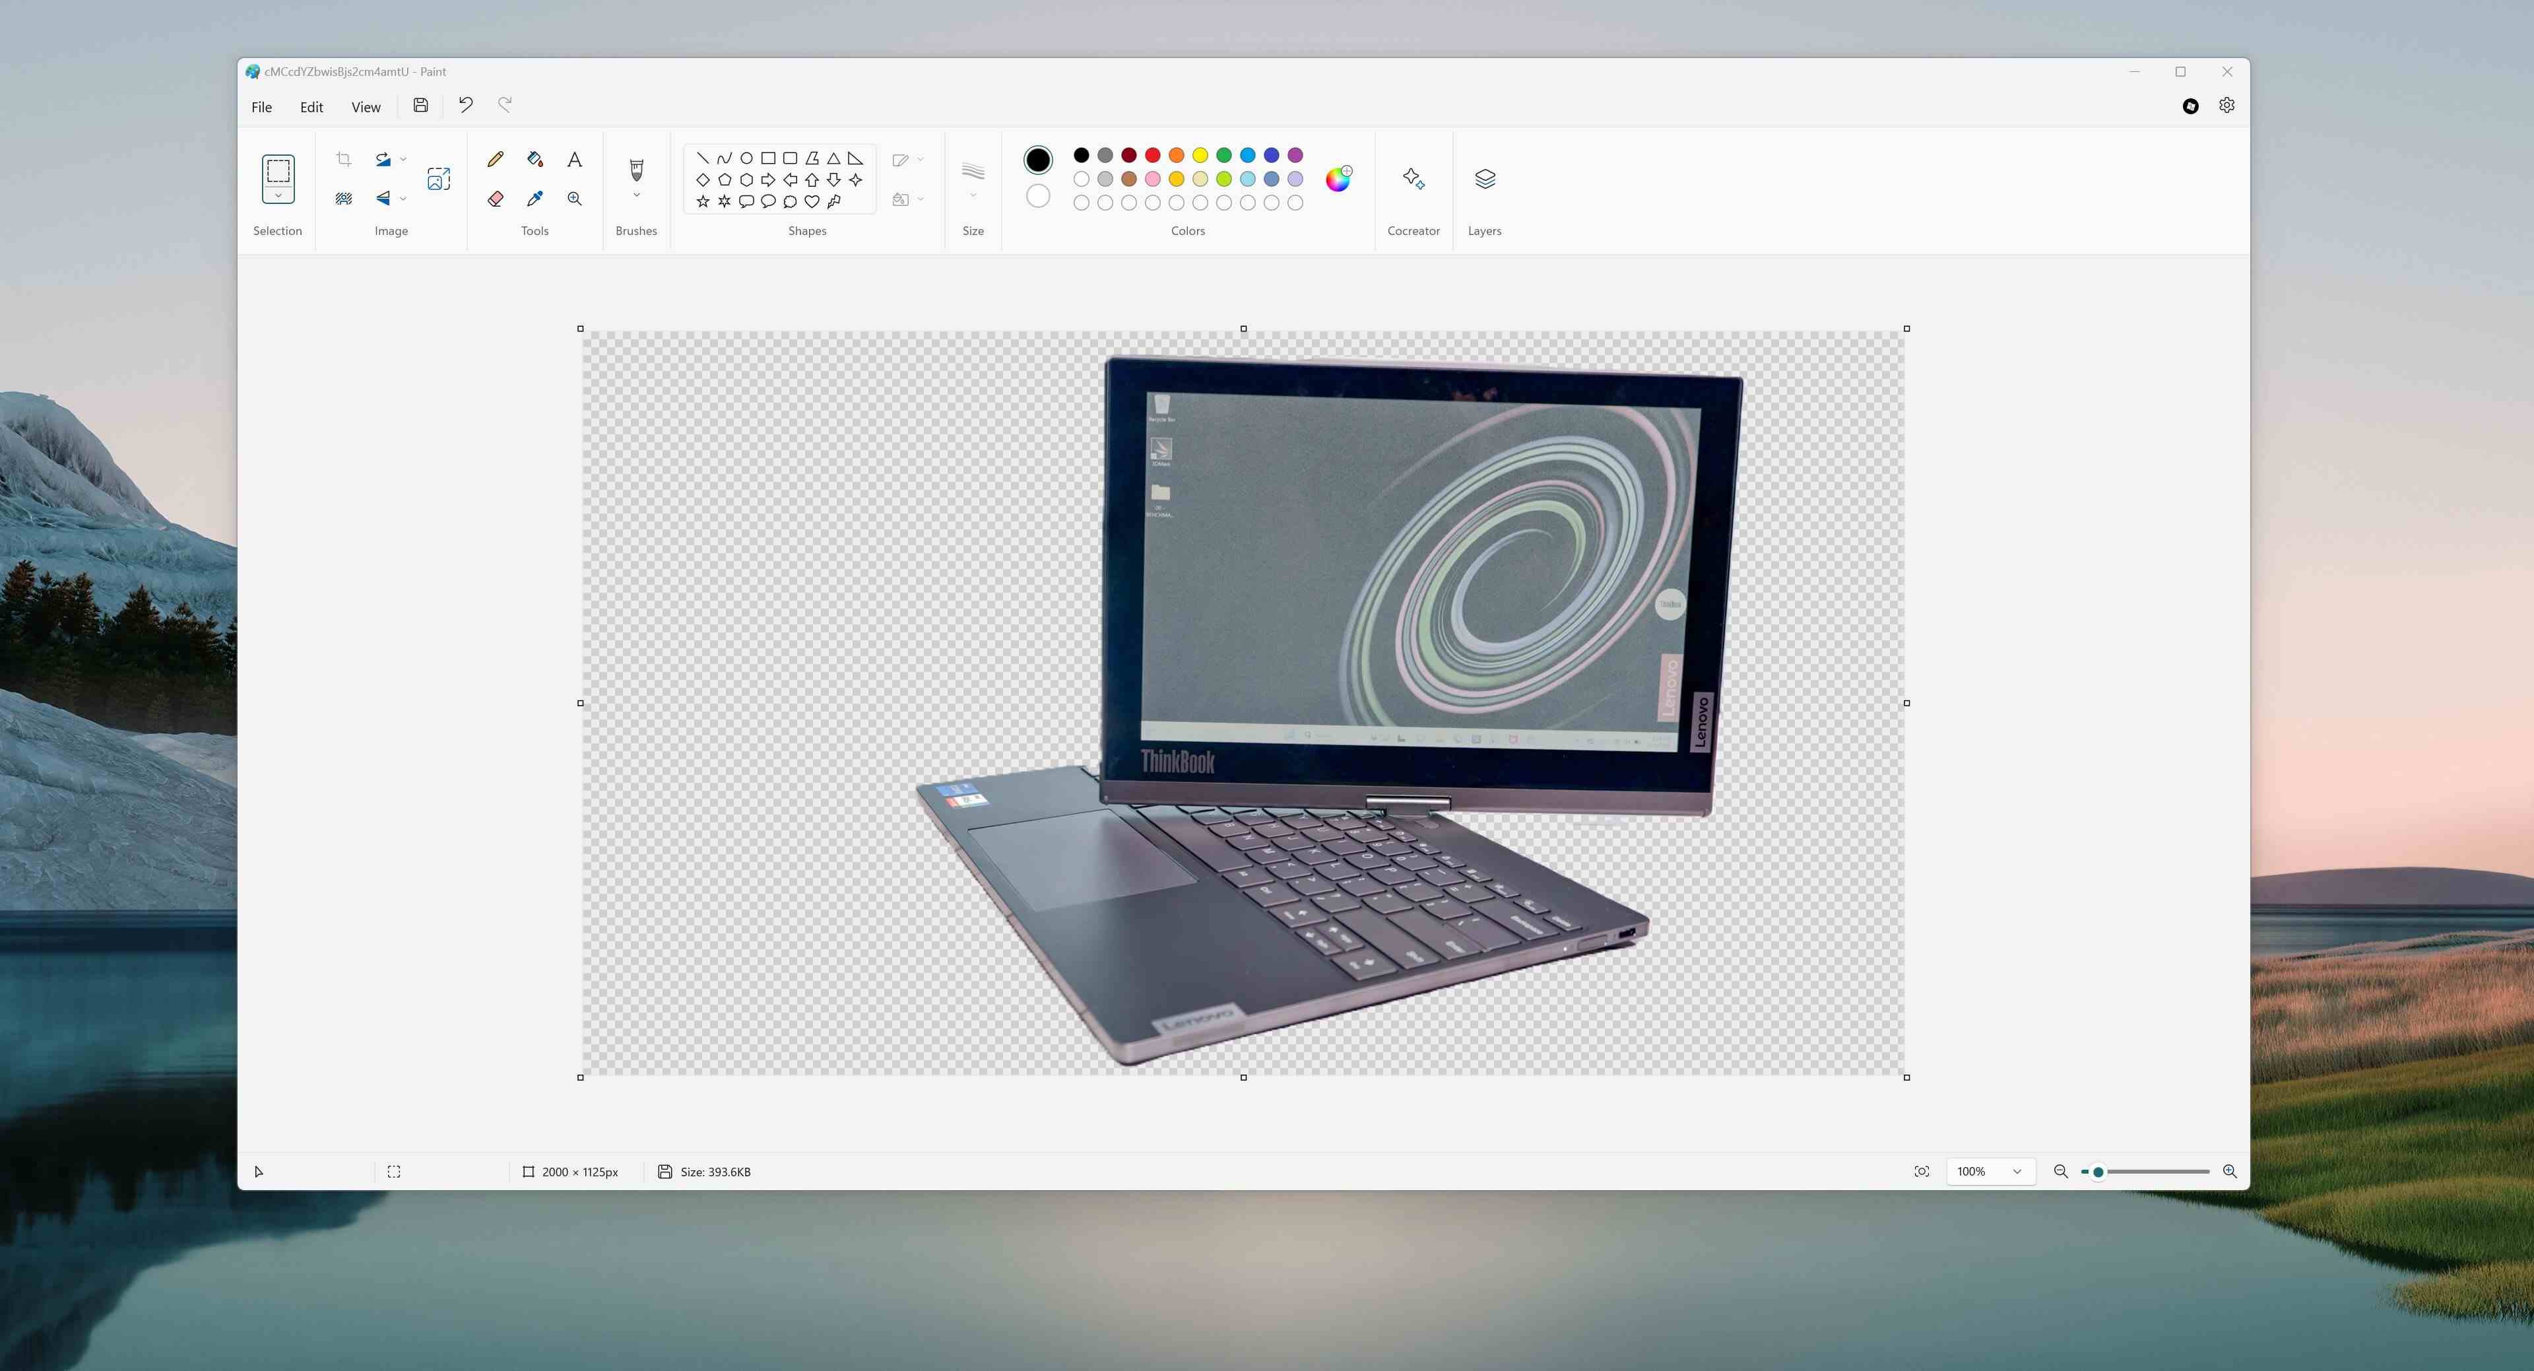Select the Fill/Bucket tool
Screen dimensions: 2534x1371
point(535,158)
